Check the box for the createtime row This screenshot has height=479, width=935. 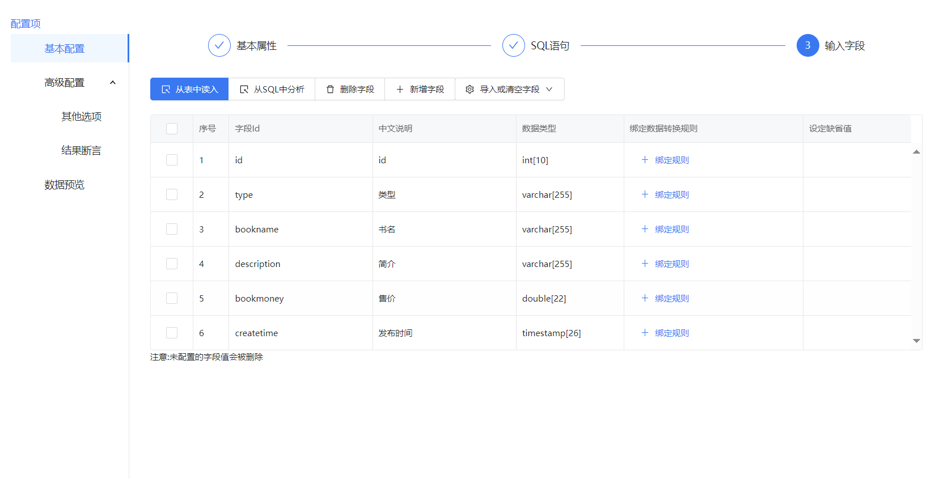172,333
